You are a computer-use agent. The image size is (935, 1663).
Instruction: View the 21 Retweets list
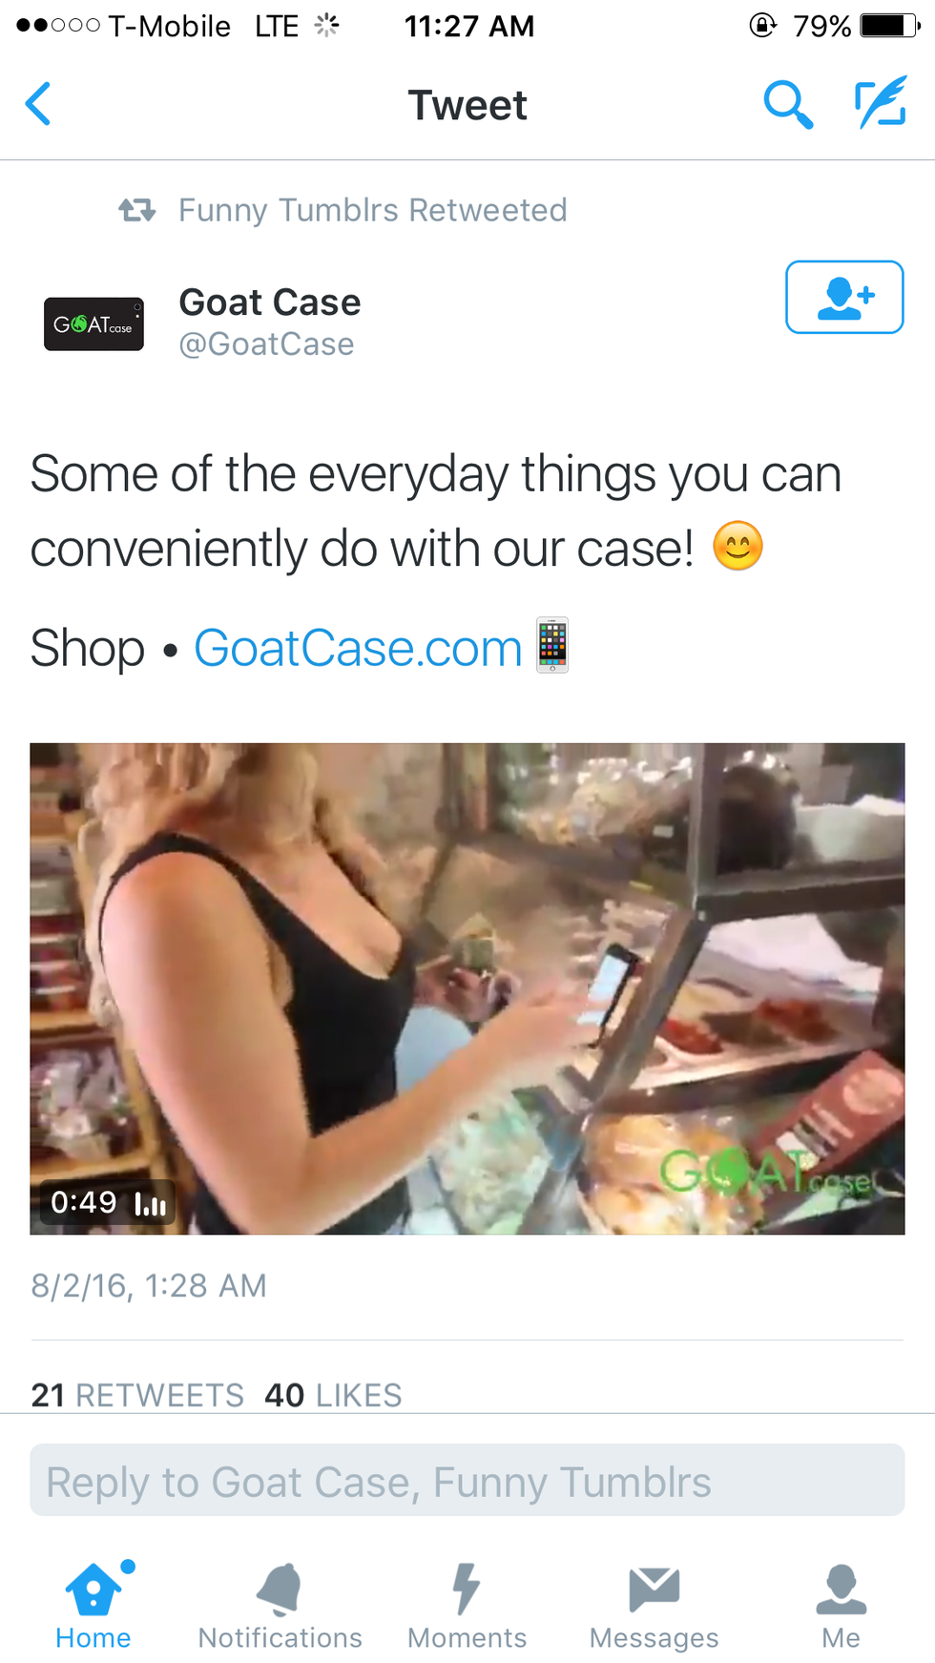[137, 1395]
